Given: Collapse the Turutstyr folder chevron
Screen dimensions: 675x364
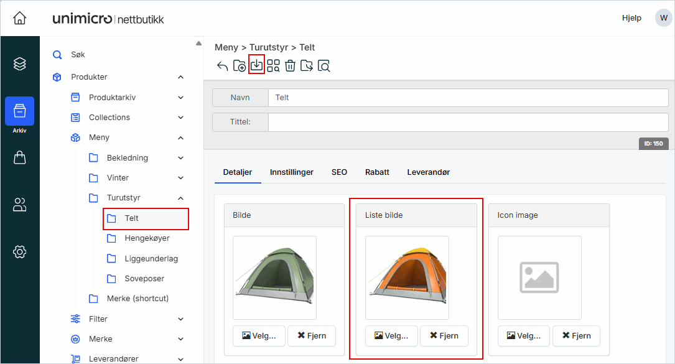Looking at the screenshot, I should pyautogui.click(x=180, y=198).
